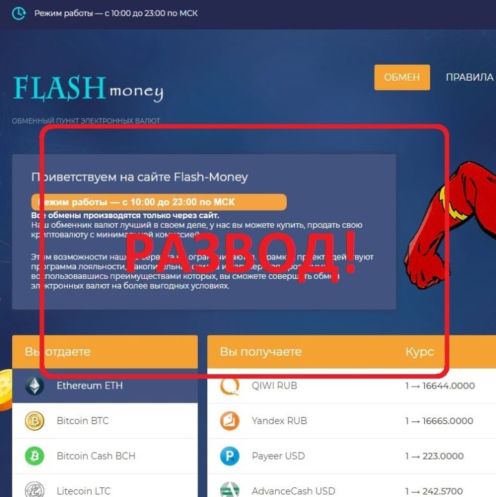The height and width of the screenshot is (497, 496).
Task: Click the clock icon in top bar
Action: tap(19, 14)
